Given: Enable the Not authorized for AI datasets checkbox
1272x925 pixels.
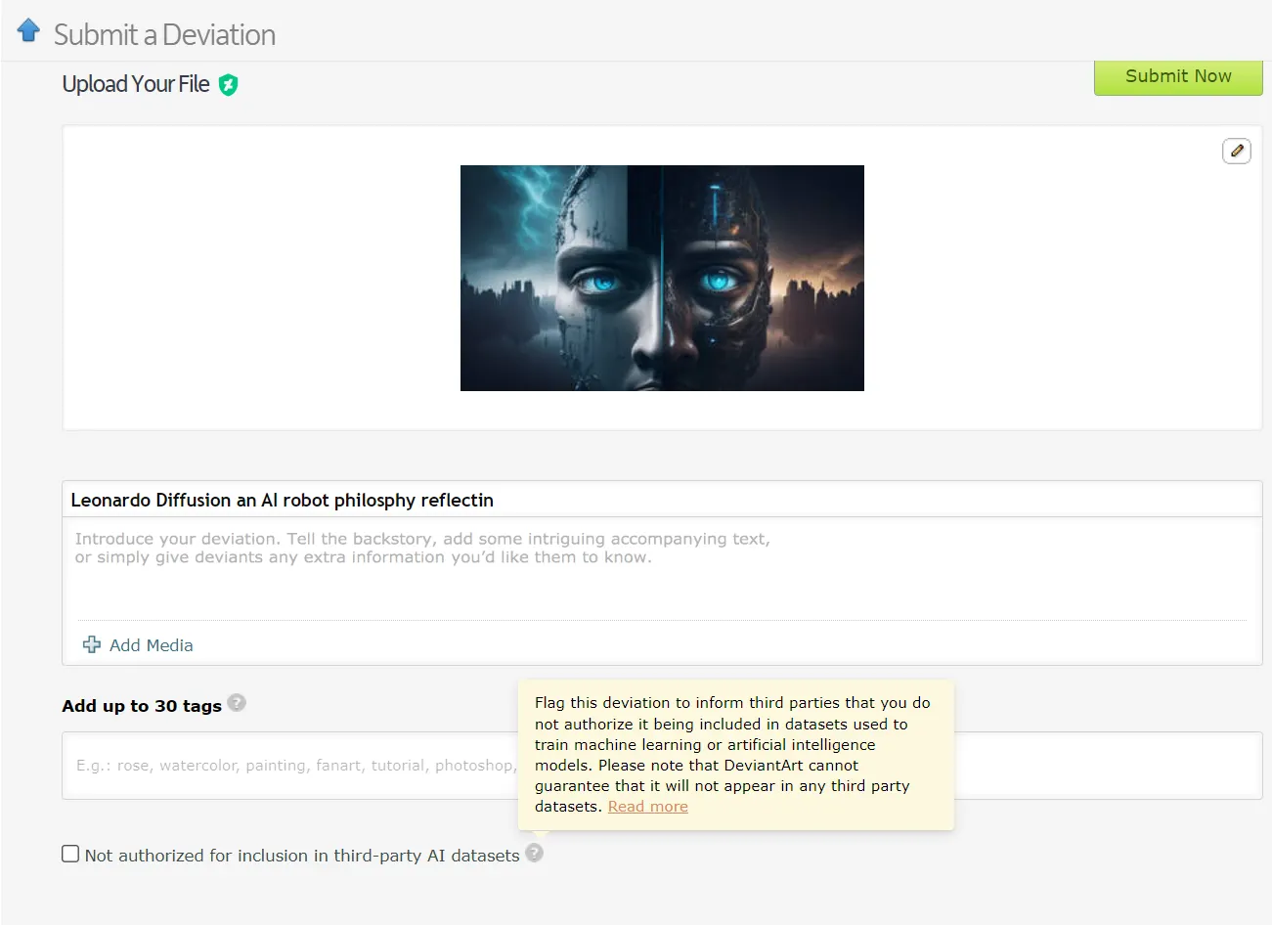Looking at the screenshot, I should pos(70,854).
